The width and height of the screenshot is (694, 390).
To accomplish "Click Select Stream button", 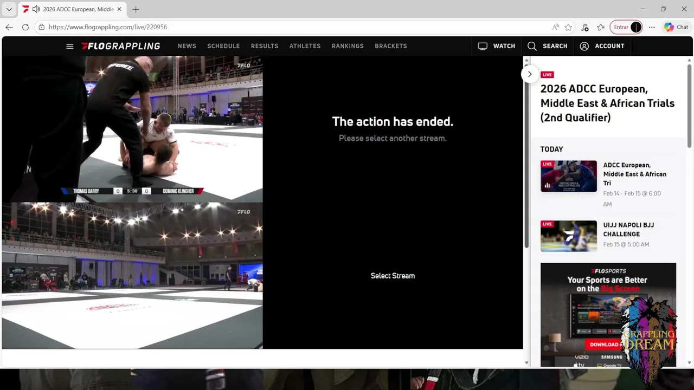I will pyautogui.click(x=393, y=276).
